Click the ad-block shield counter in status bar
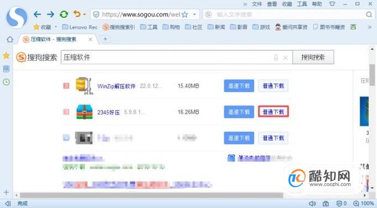 [342, 204]
